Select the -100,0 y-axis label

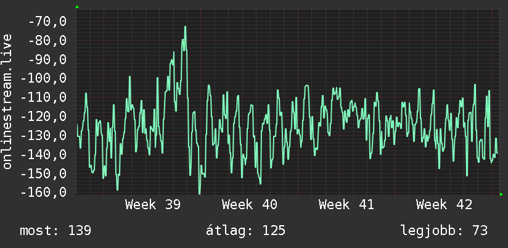coord(43,78)
